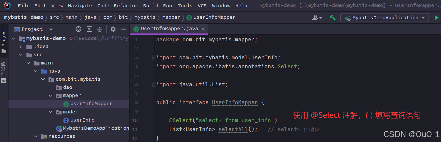Select UserInfo class in project tree

click(x=79, y=120)
